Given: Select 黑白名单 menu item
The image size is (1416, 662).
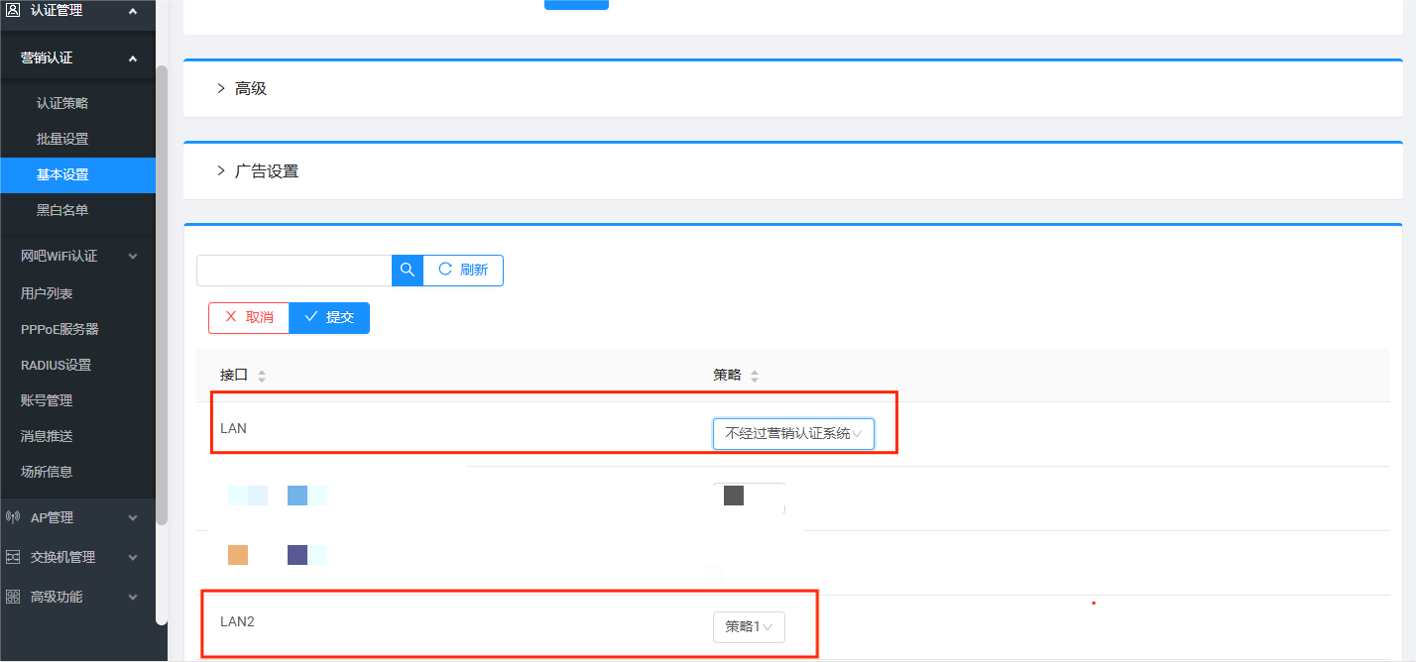Looking at the screenshot, I should click(x=62, y=210).
